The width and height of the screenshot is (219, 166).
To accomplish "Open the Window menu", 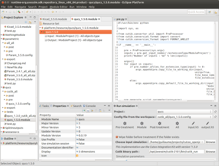I will pyautogui.click(x=81, y=7).
